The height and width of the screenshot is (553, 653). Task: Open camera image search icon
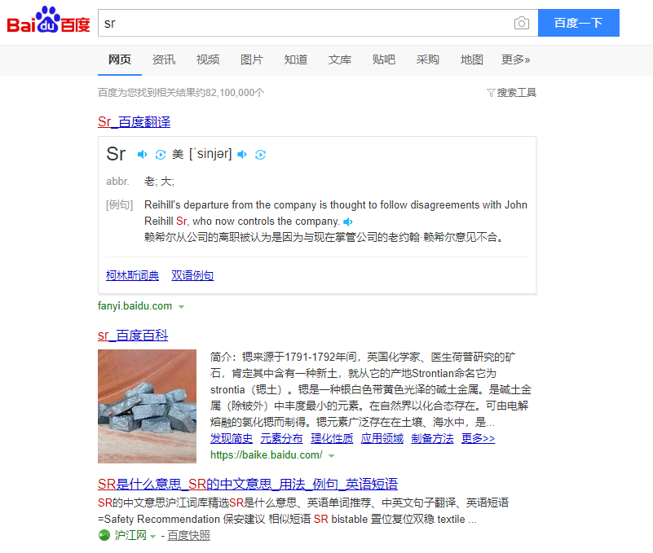coord(522,23)
